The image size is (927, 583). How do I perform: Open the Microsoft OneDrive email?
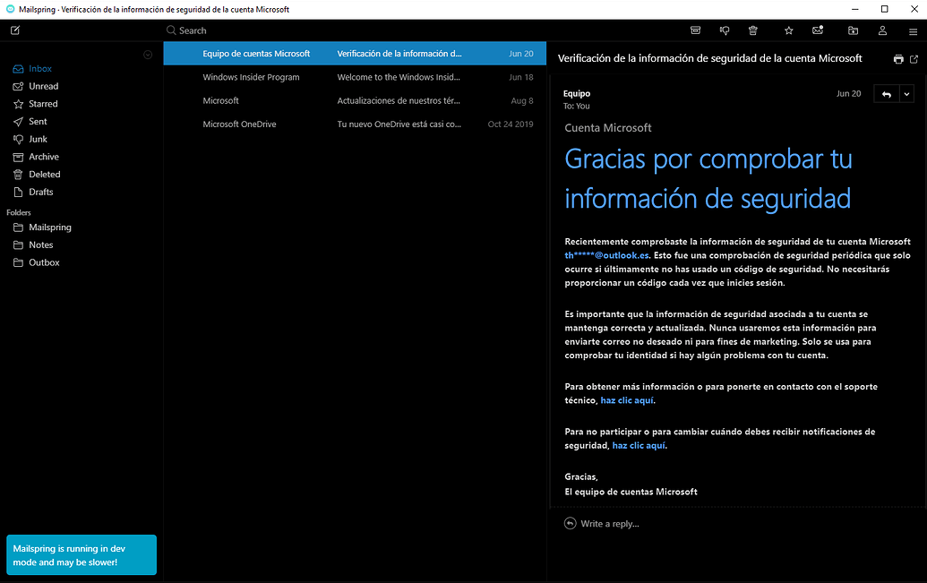(x=355, y=124)
